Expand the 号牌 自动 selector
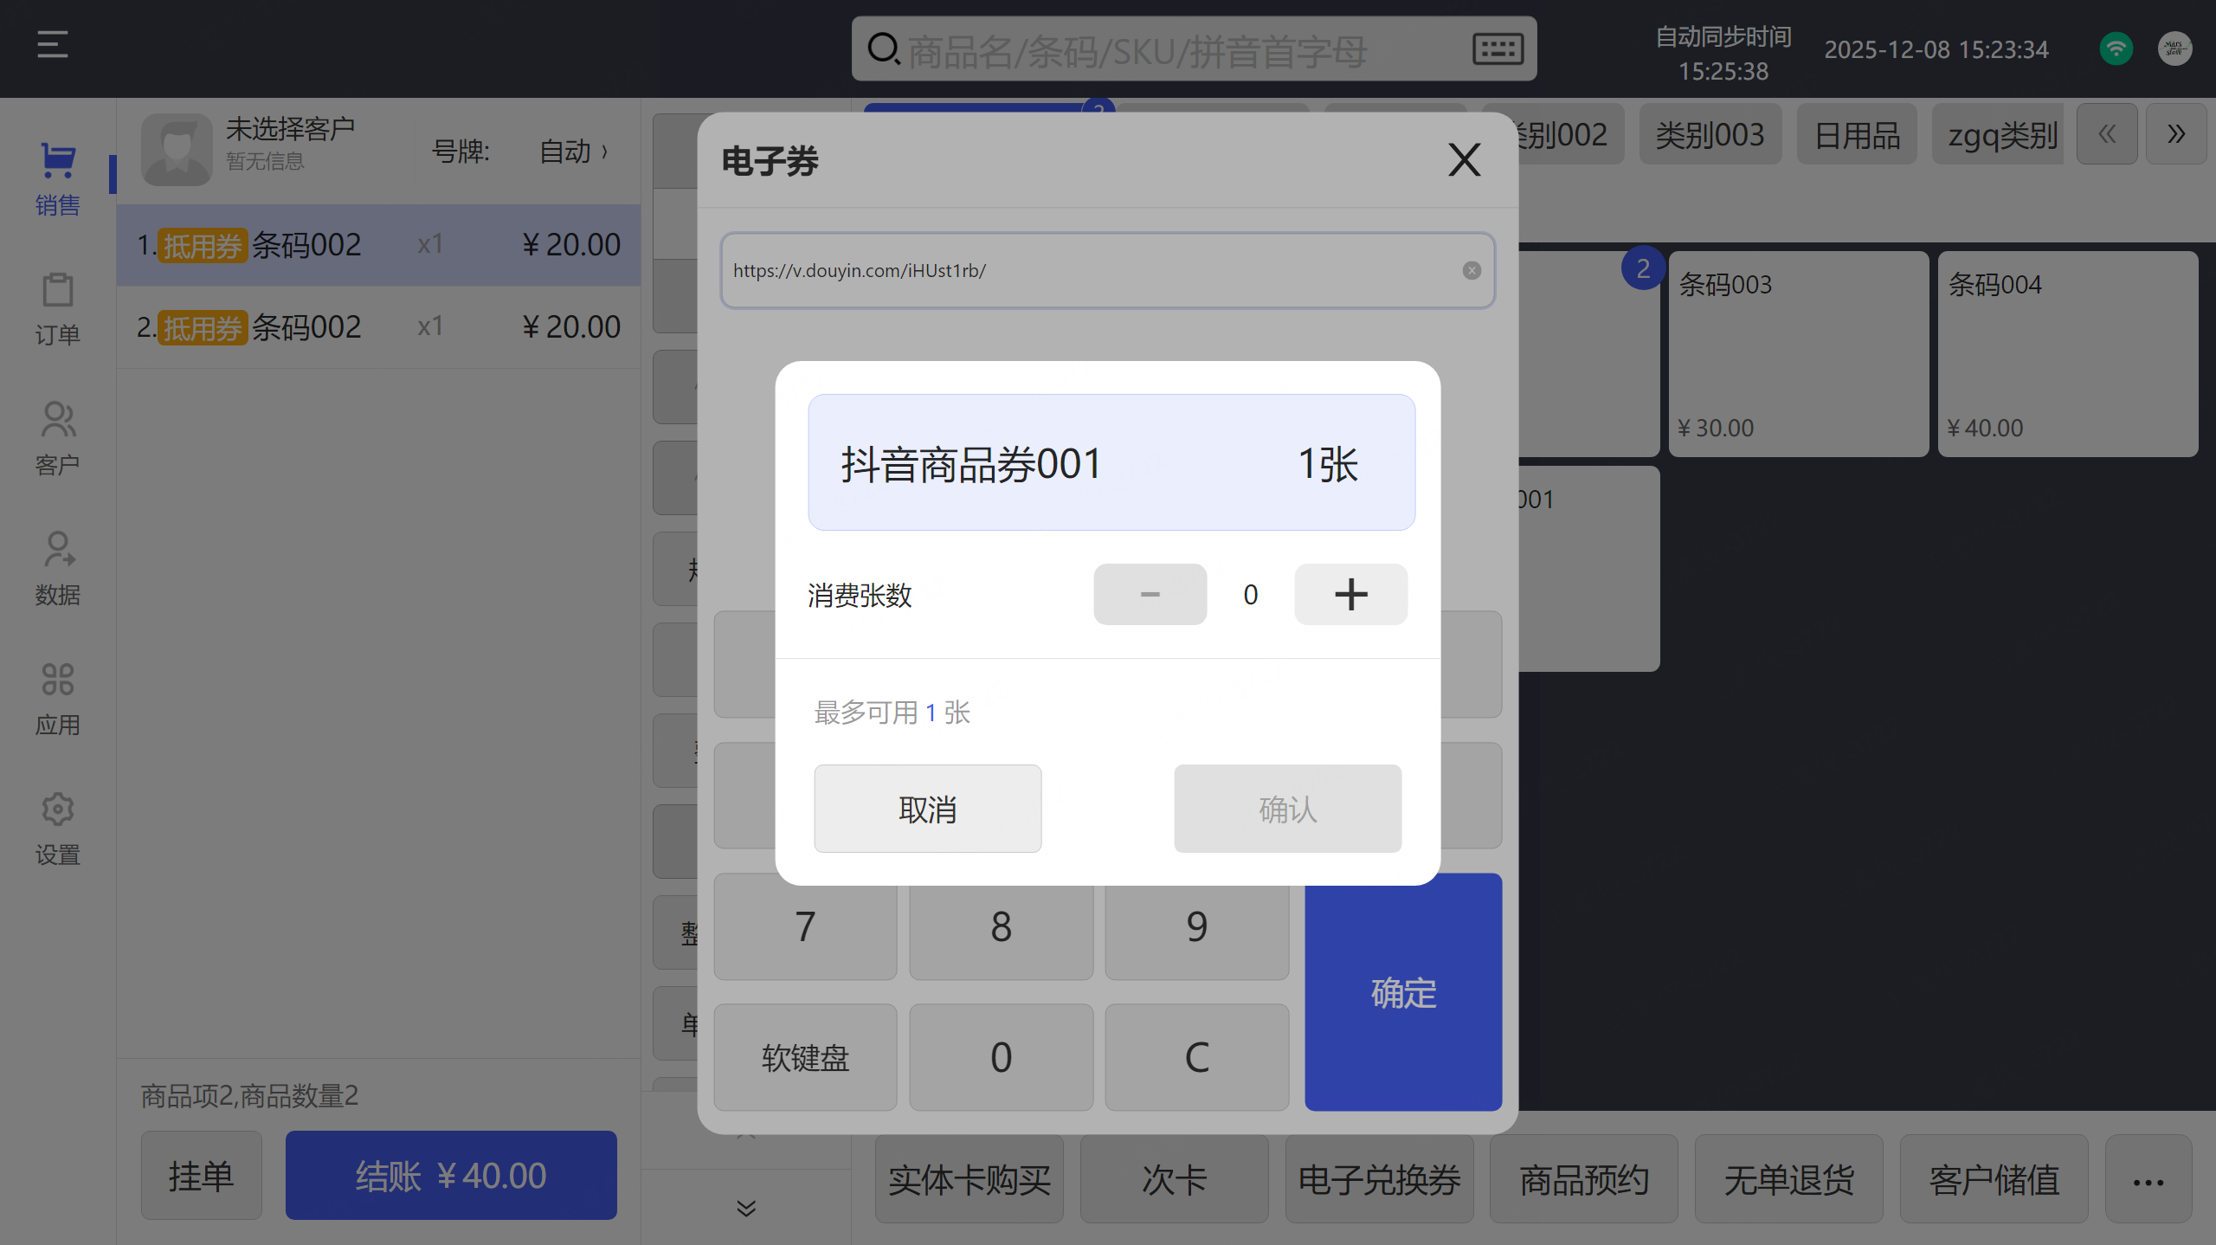Image resolution: width=2216 pixels, height=1245 pixels. 573,152
